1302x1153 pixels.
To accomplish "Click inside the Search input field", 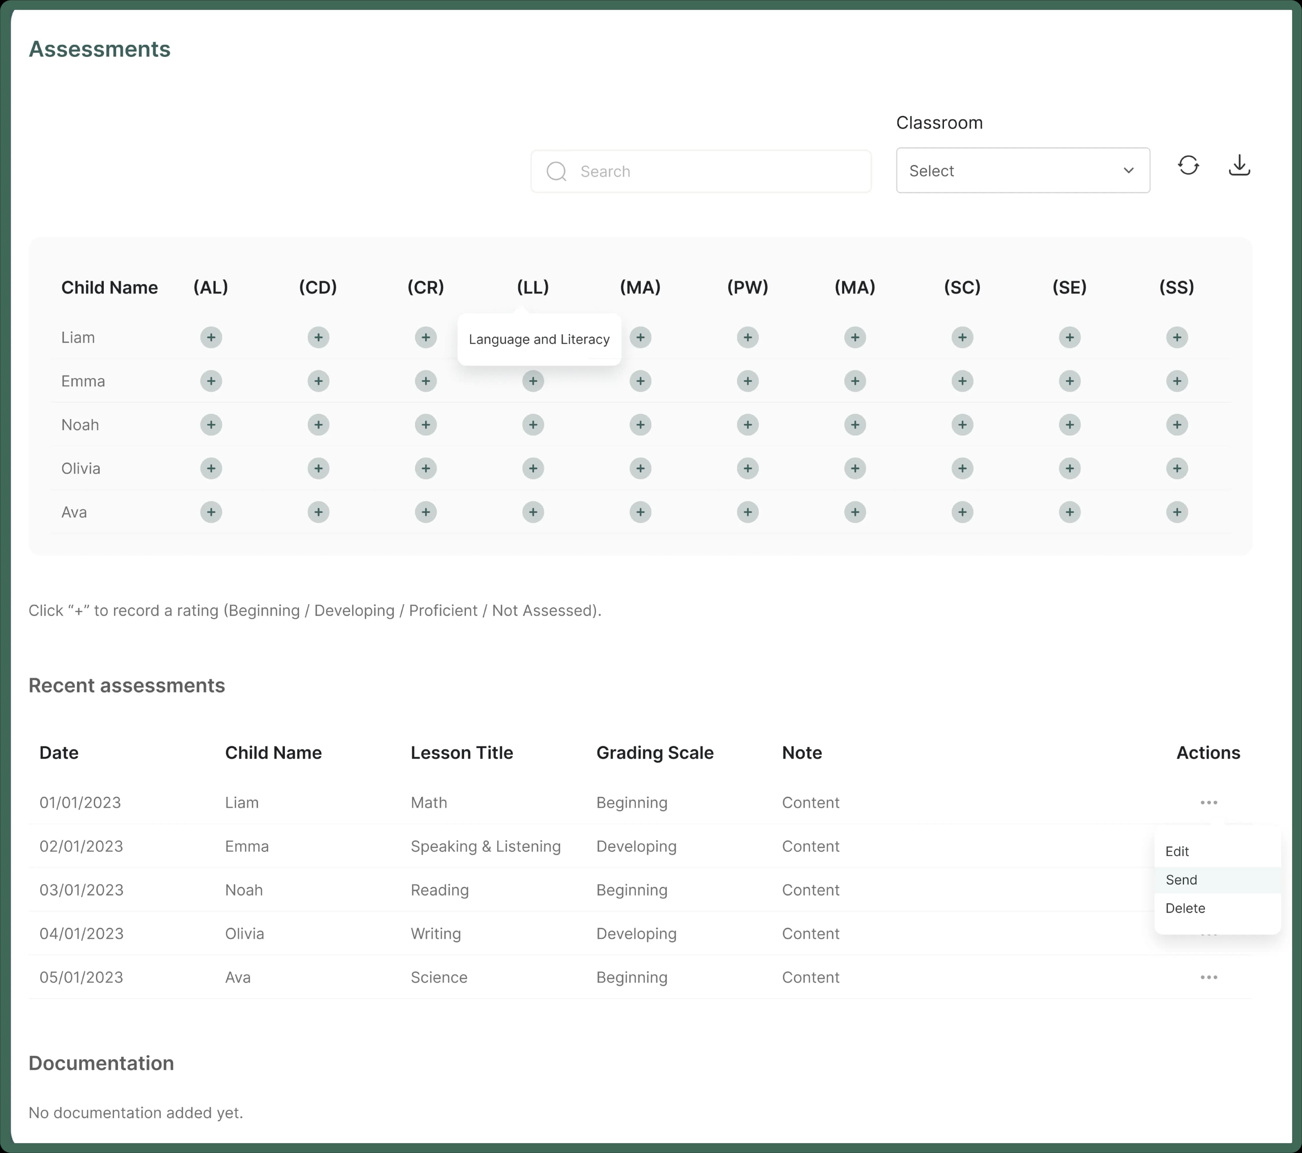I will coord(701,171).
